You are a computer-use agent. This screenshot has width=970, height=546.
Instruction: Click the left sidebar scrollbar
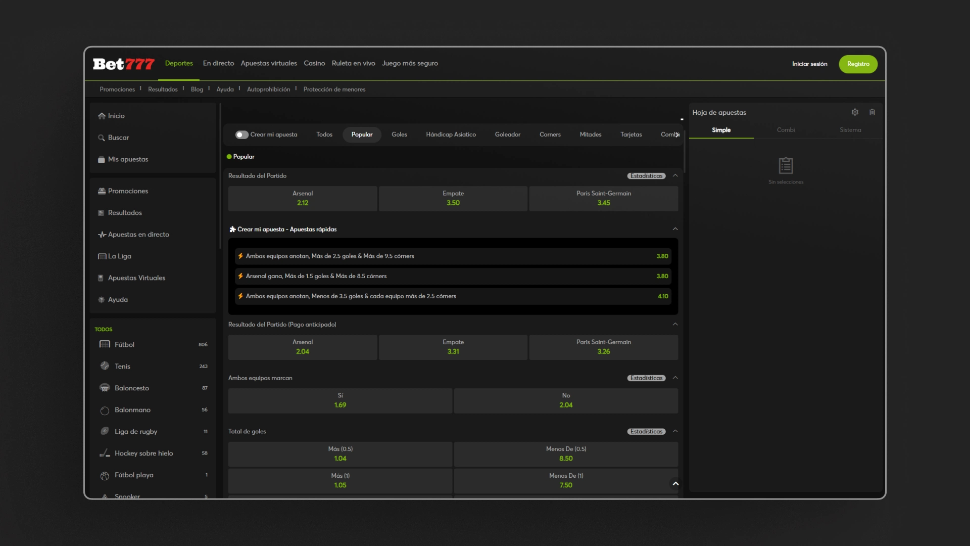coord(220,176)
